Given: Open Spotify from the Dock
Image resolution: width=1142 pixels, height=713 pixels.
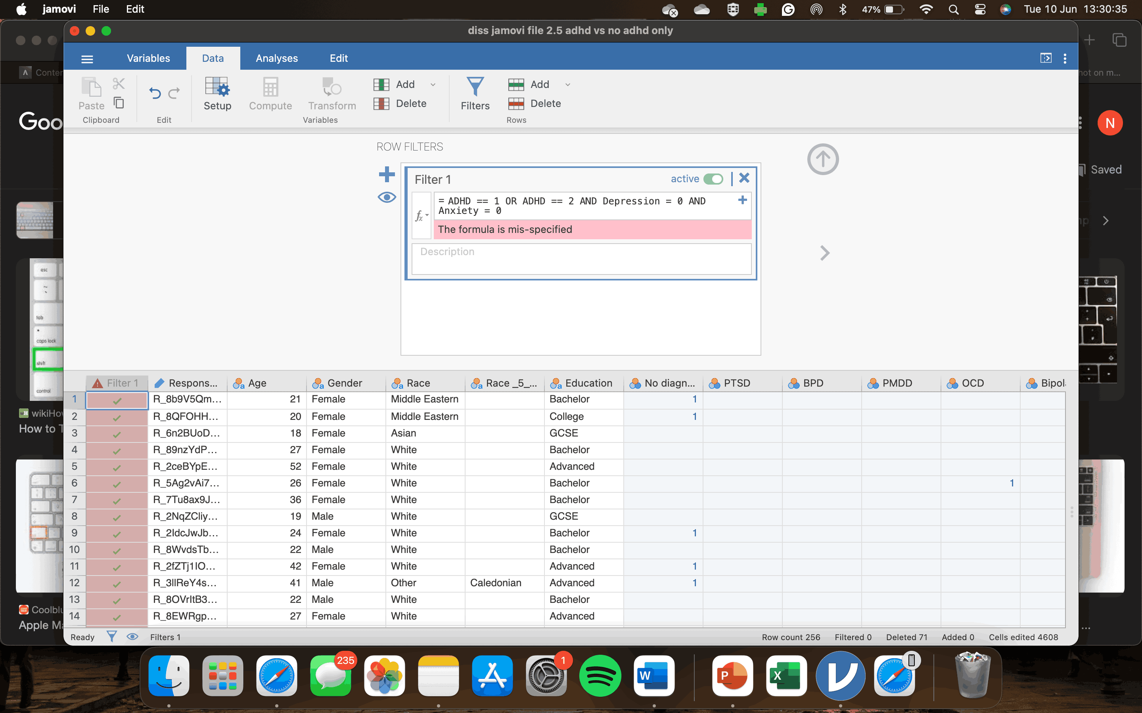Looking at the screenshot, I should pyautogui.click(x=600, y=676).
